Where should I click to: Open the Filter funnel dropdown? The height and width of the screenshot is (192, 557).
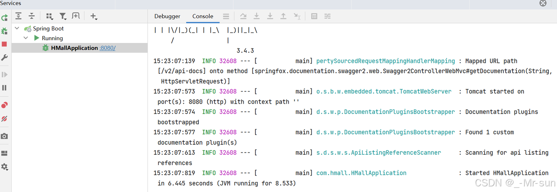[x=63, y=16]
